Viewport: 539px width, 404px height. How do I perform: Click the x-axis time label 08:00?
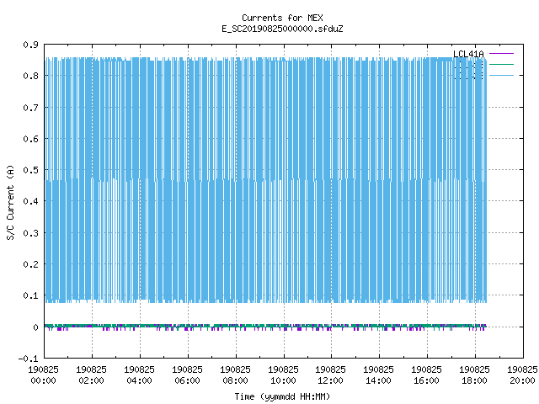tap(236, 380)
